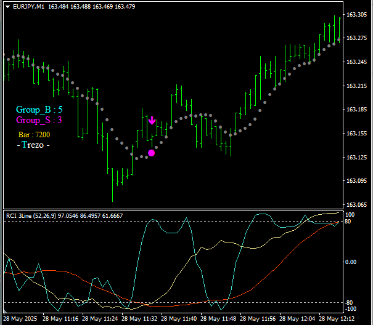Screen dimensions: 373x325
Task: Click the 0.00 level on RCI scale
Action: pyautogui.click(x=351, y=262)
